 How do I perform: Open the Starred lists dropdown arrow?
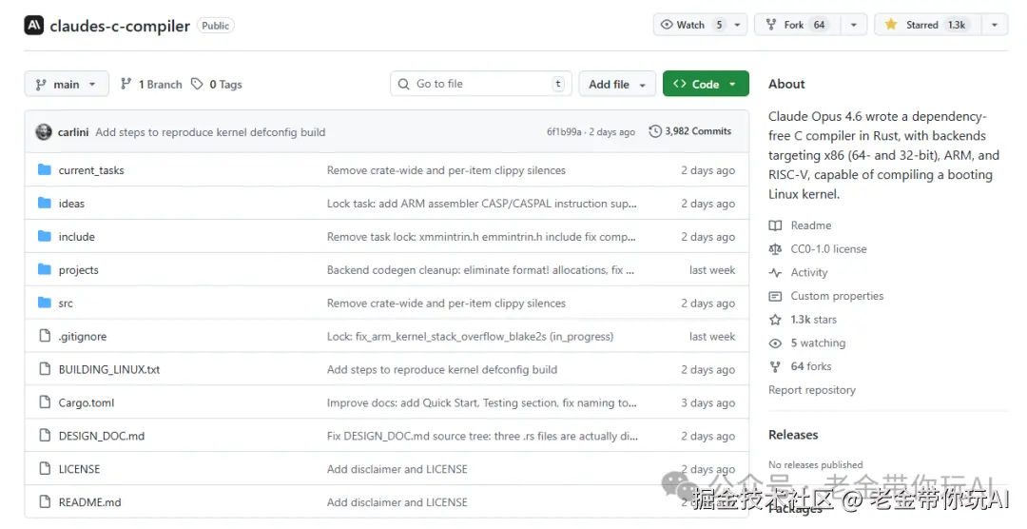pos(995,25)
